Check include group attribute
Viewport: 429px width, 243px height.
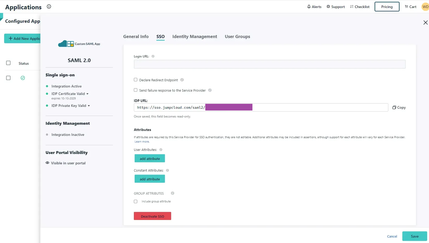coord(135,201)
